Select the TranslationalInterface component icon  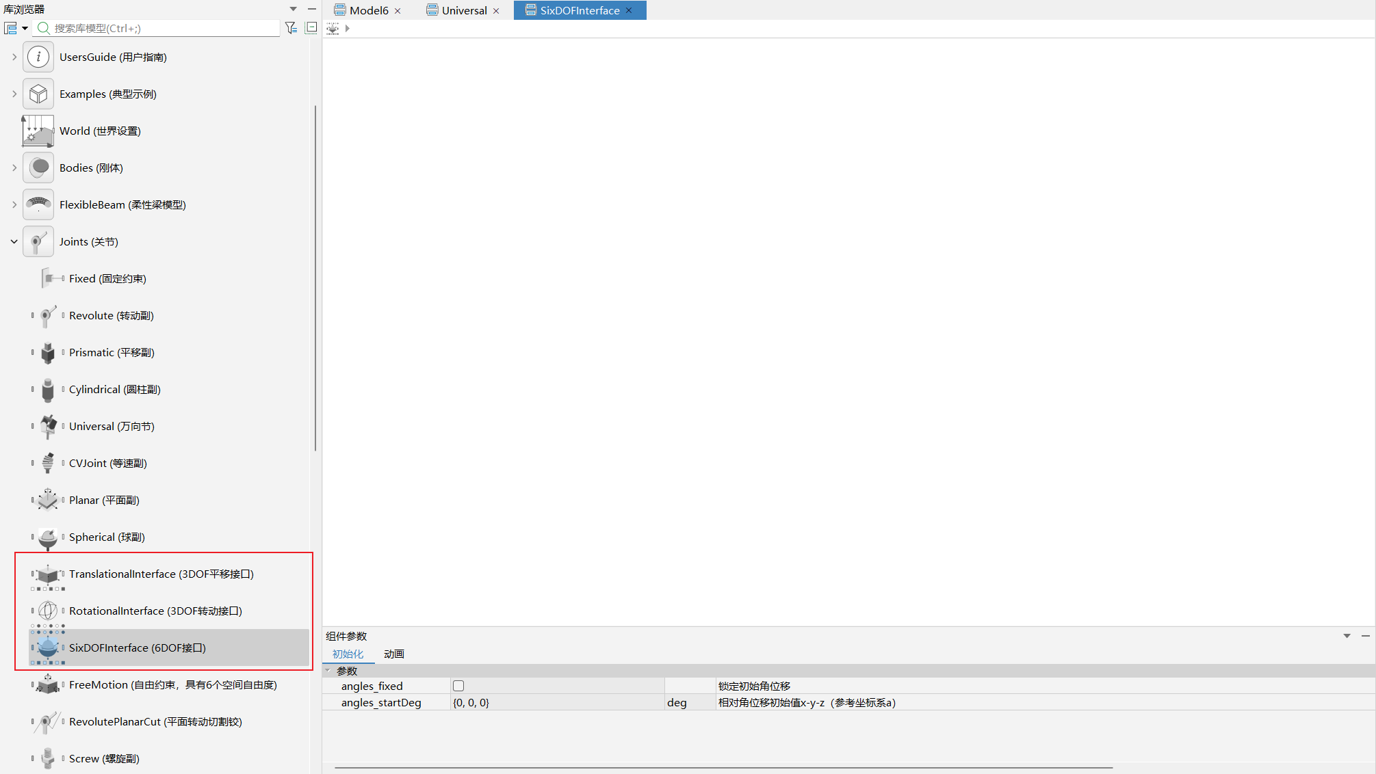click(x=48, y=576)
